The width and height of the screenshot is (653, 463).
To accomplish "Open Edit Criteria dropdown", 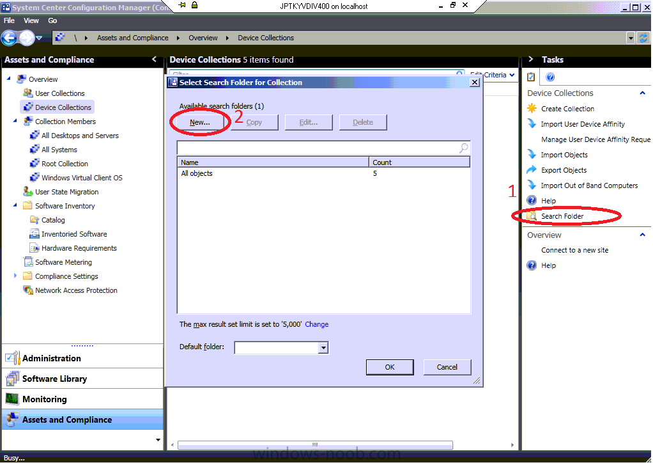I will (493, 75).
